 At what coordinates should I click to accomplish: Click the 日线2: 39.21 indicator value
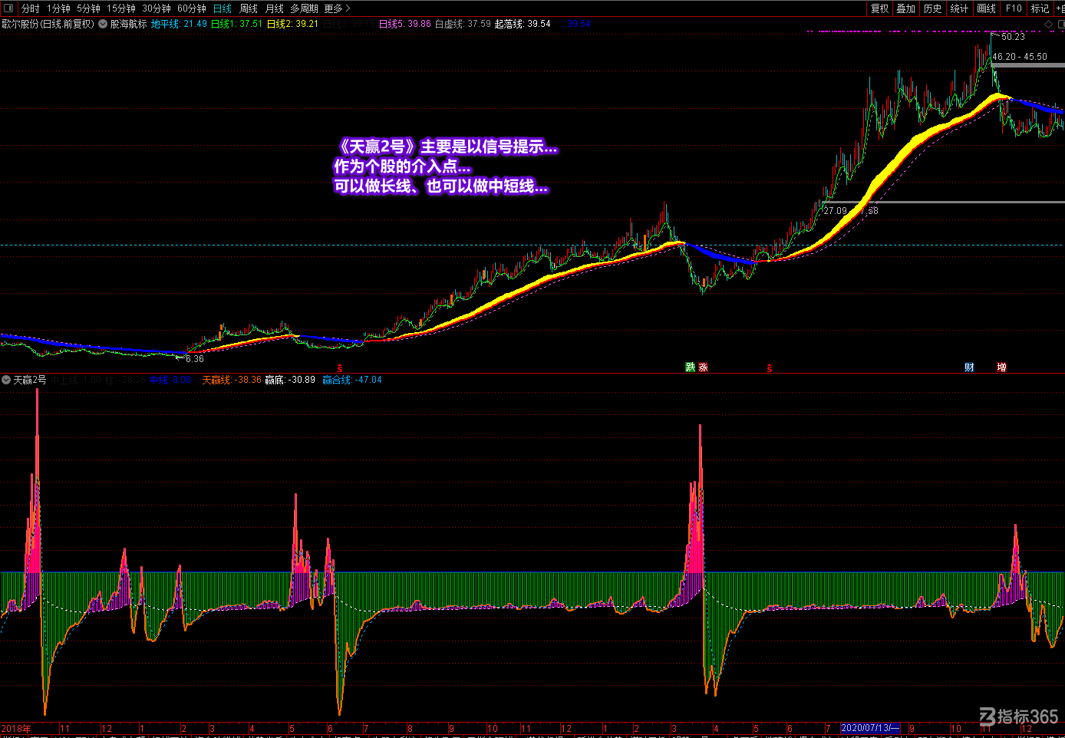click(x=292, y=24)
